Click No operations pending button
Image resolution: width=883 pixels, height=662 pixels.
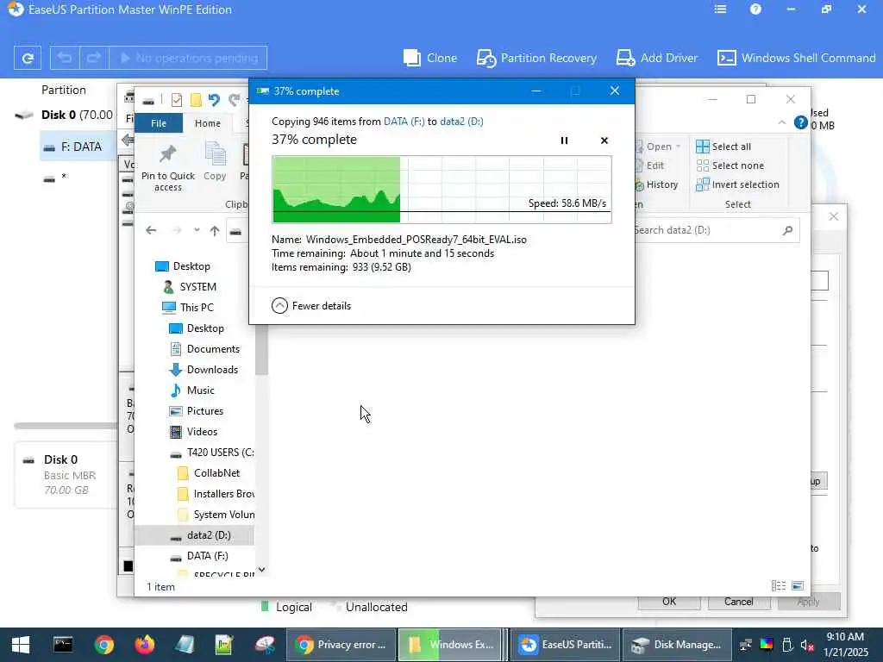pyautogui.click(x=188, y=58)
